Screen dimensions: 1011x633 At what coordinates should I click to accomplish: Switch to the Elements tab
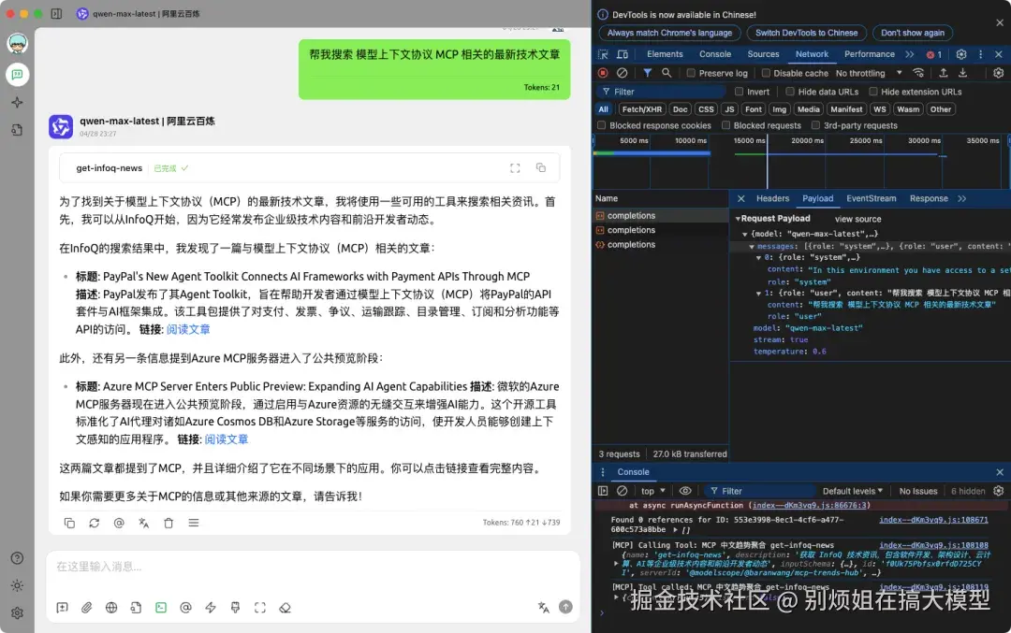pos(665,53)
